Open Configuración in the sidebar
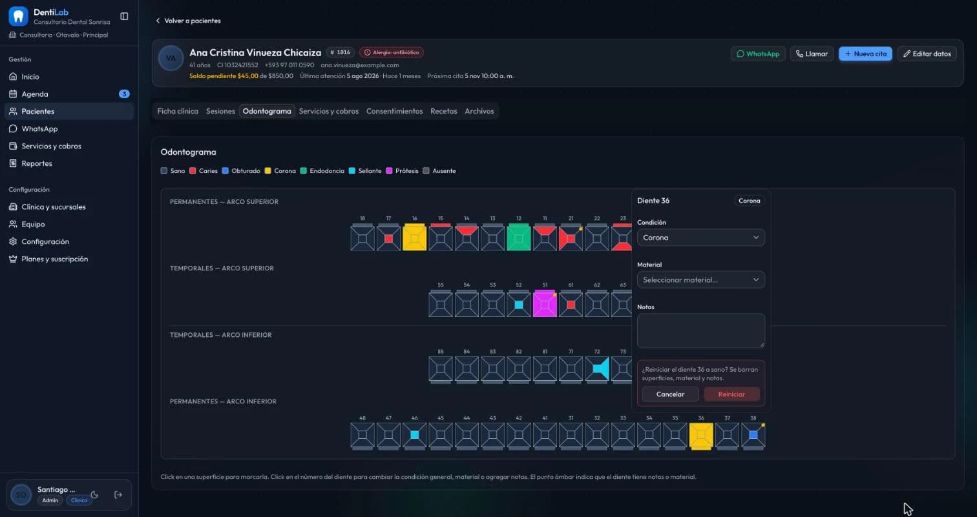This screenshot has height=517, width=977. pyautogui.click(x=69, y=241)
